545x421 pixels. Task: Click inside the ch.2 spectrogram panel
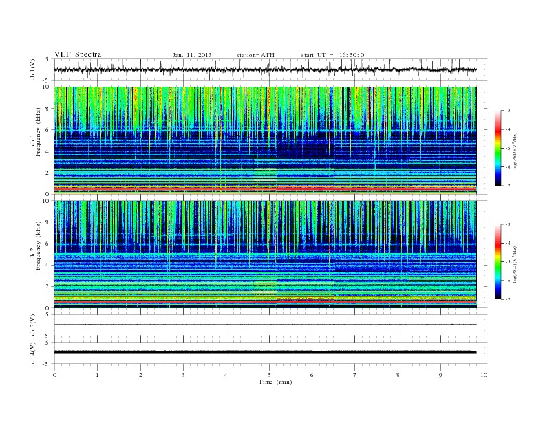(x=265, y=255)
